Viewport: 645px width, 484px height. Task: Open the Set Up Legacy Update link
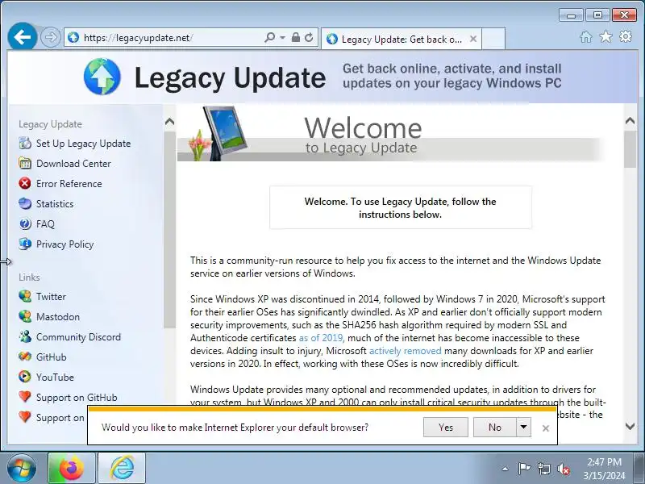click(x=84, y=144)
